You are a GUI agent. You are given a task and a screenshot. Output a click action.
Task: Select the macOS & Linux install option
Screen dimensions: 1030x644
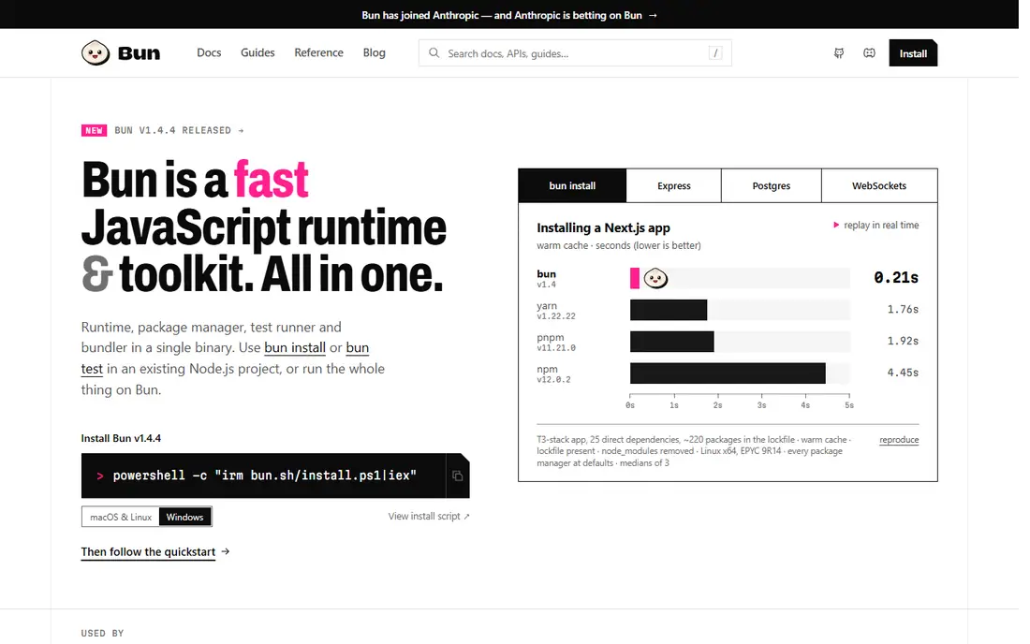(121, 518)
